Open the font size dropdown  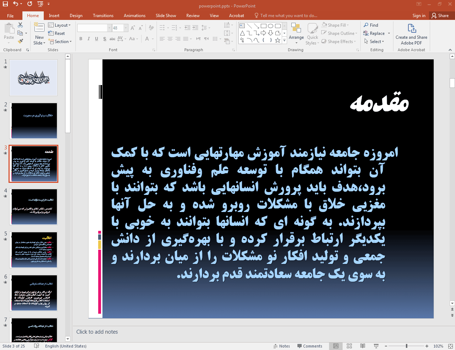click(126, 28)
